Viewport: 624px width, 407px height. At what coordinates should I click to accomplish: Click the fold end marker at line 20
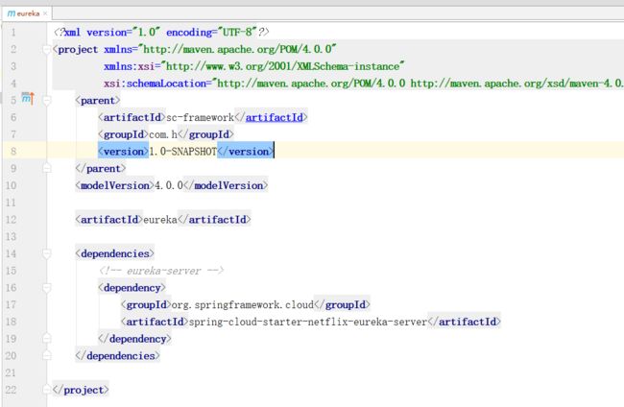(47, 356)
